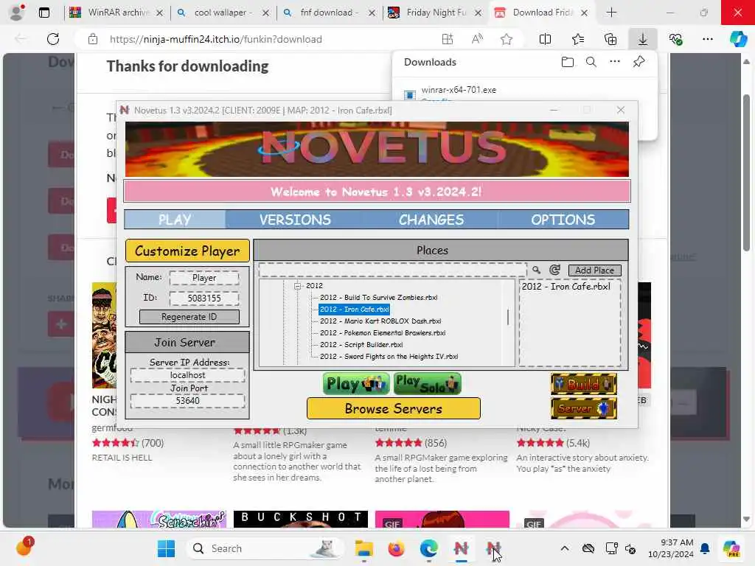Screen dimensions: 755x566
Task: Click the taskbar Search box
Action: 265,548
